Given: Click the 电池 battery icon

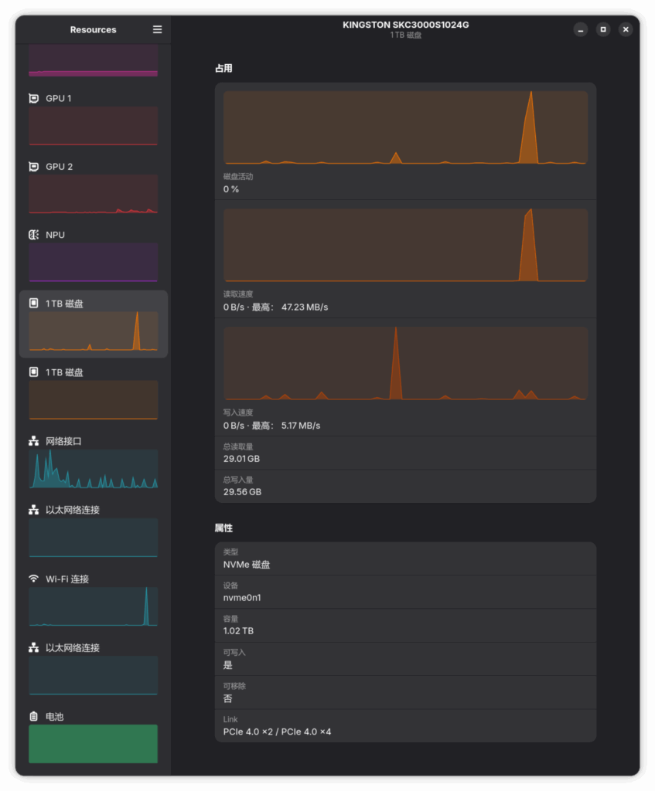Looking at the screenshot, I should click(33, 717).
